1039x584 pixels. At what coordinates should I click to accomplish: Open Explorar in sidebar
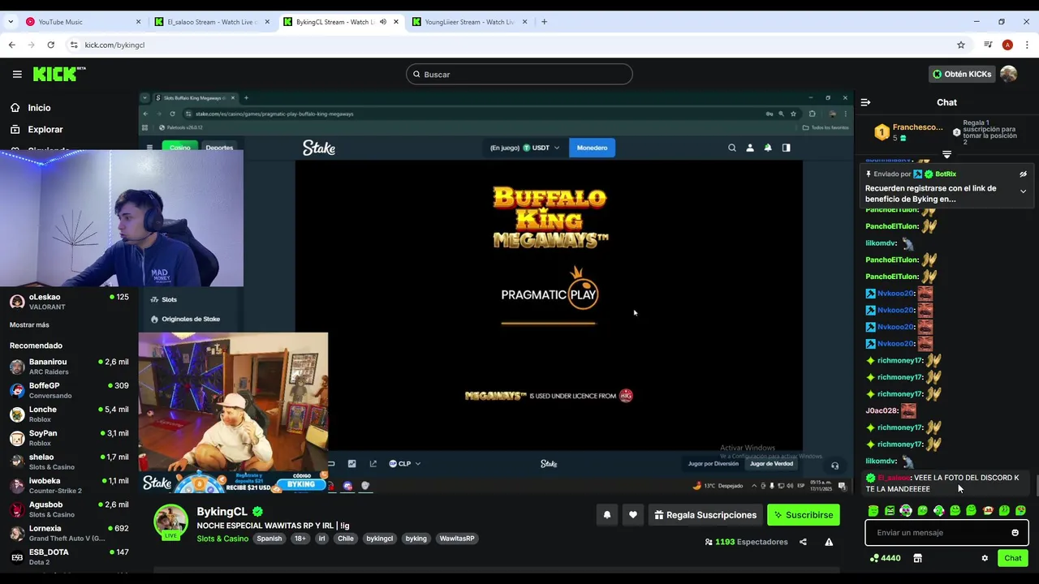[x=45, y=129]
